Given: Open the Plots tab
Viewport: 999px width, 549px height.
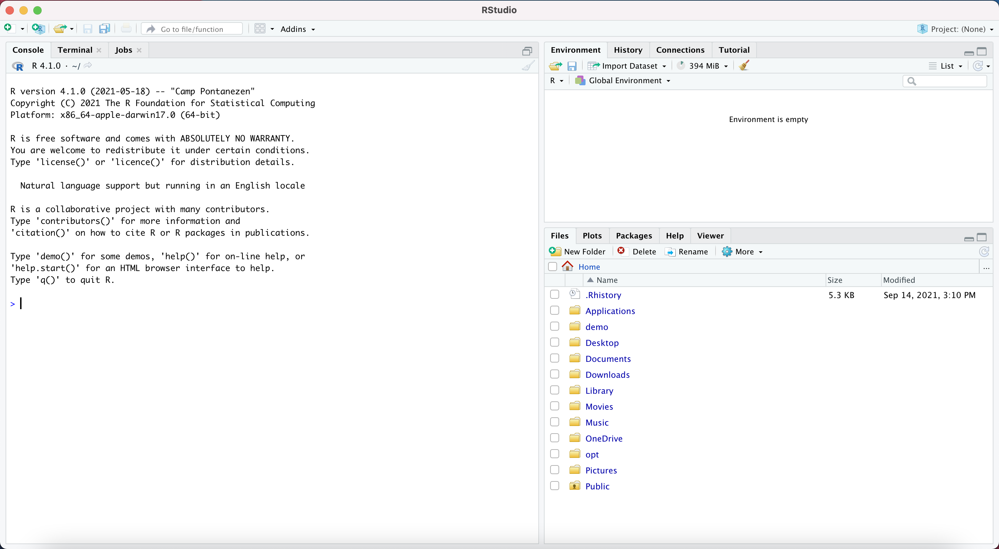Looking at the screenshot, I should 592,236.
